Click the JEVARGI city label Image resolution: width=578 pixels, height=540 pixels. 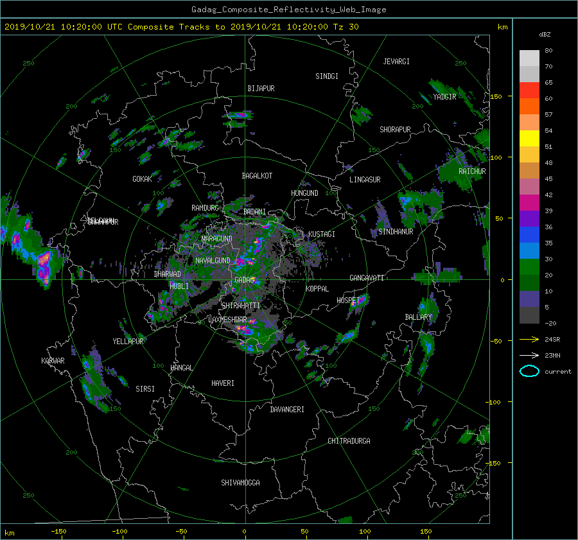[x=396, y=62]
